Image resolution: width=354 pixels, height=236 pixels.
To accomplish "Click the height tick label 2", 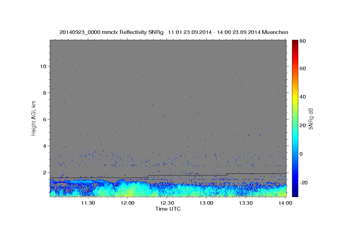I will point(45,173).
